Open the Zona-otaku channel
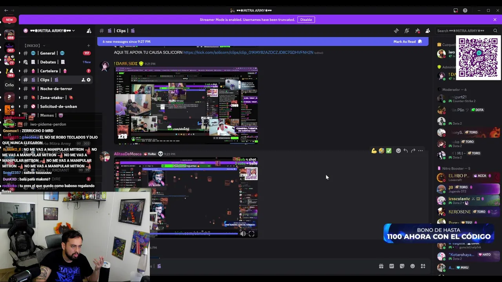502x282 pixels. click(57, 98)
